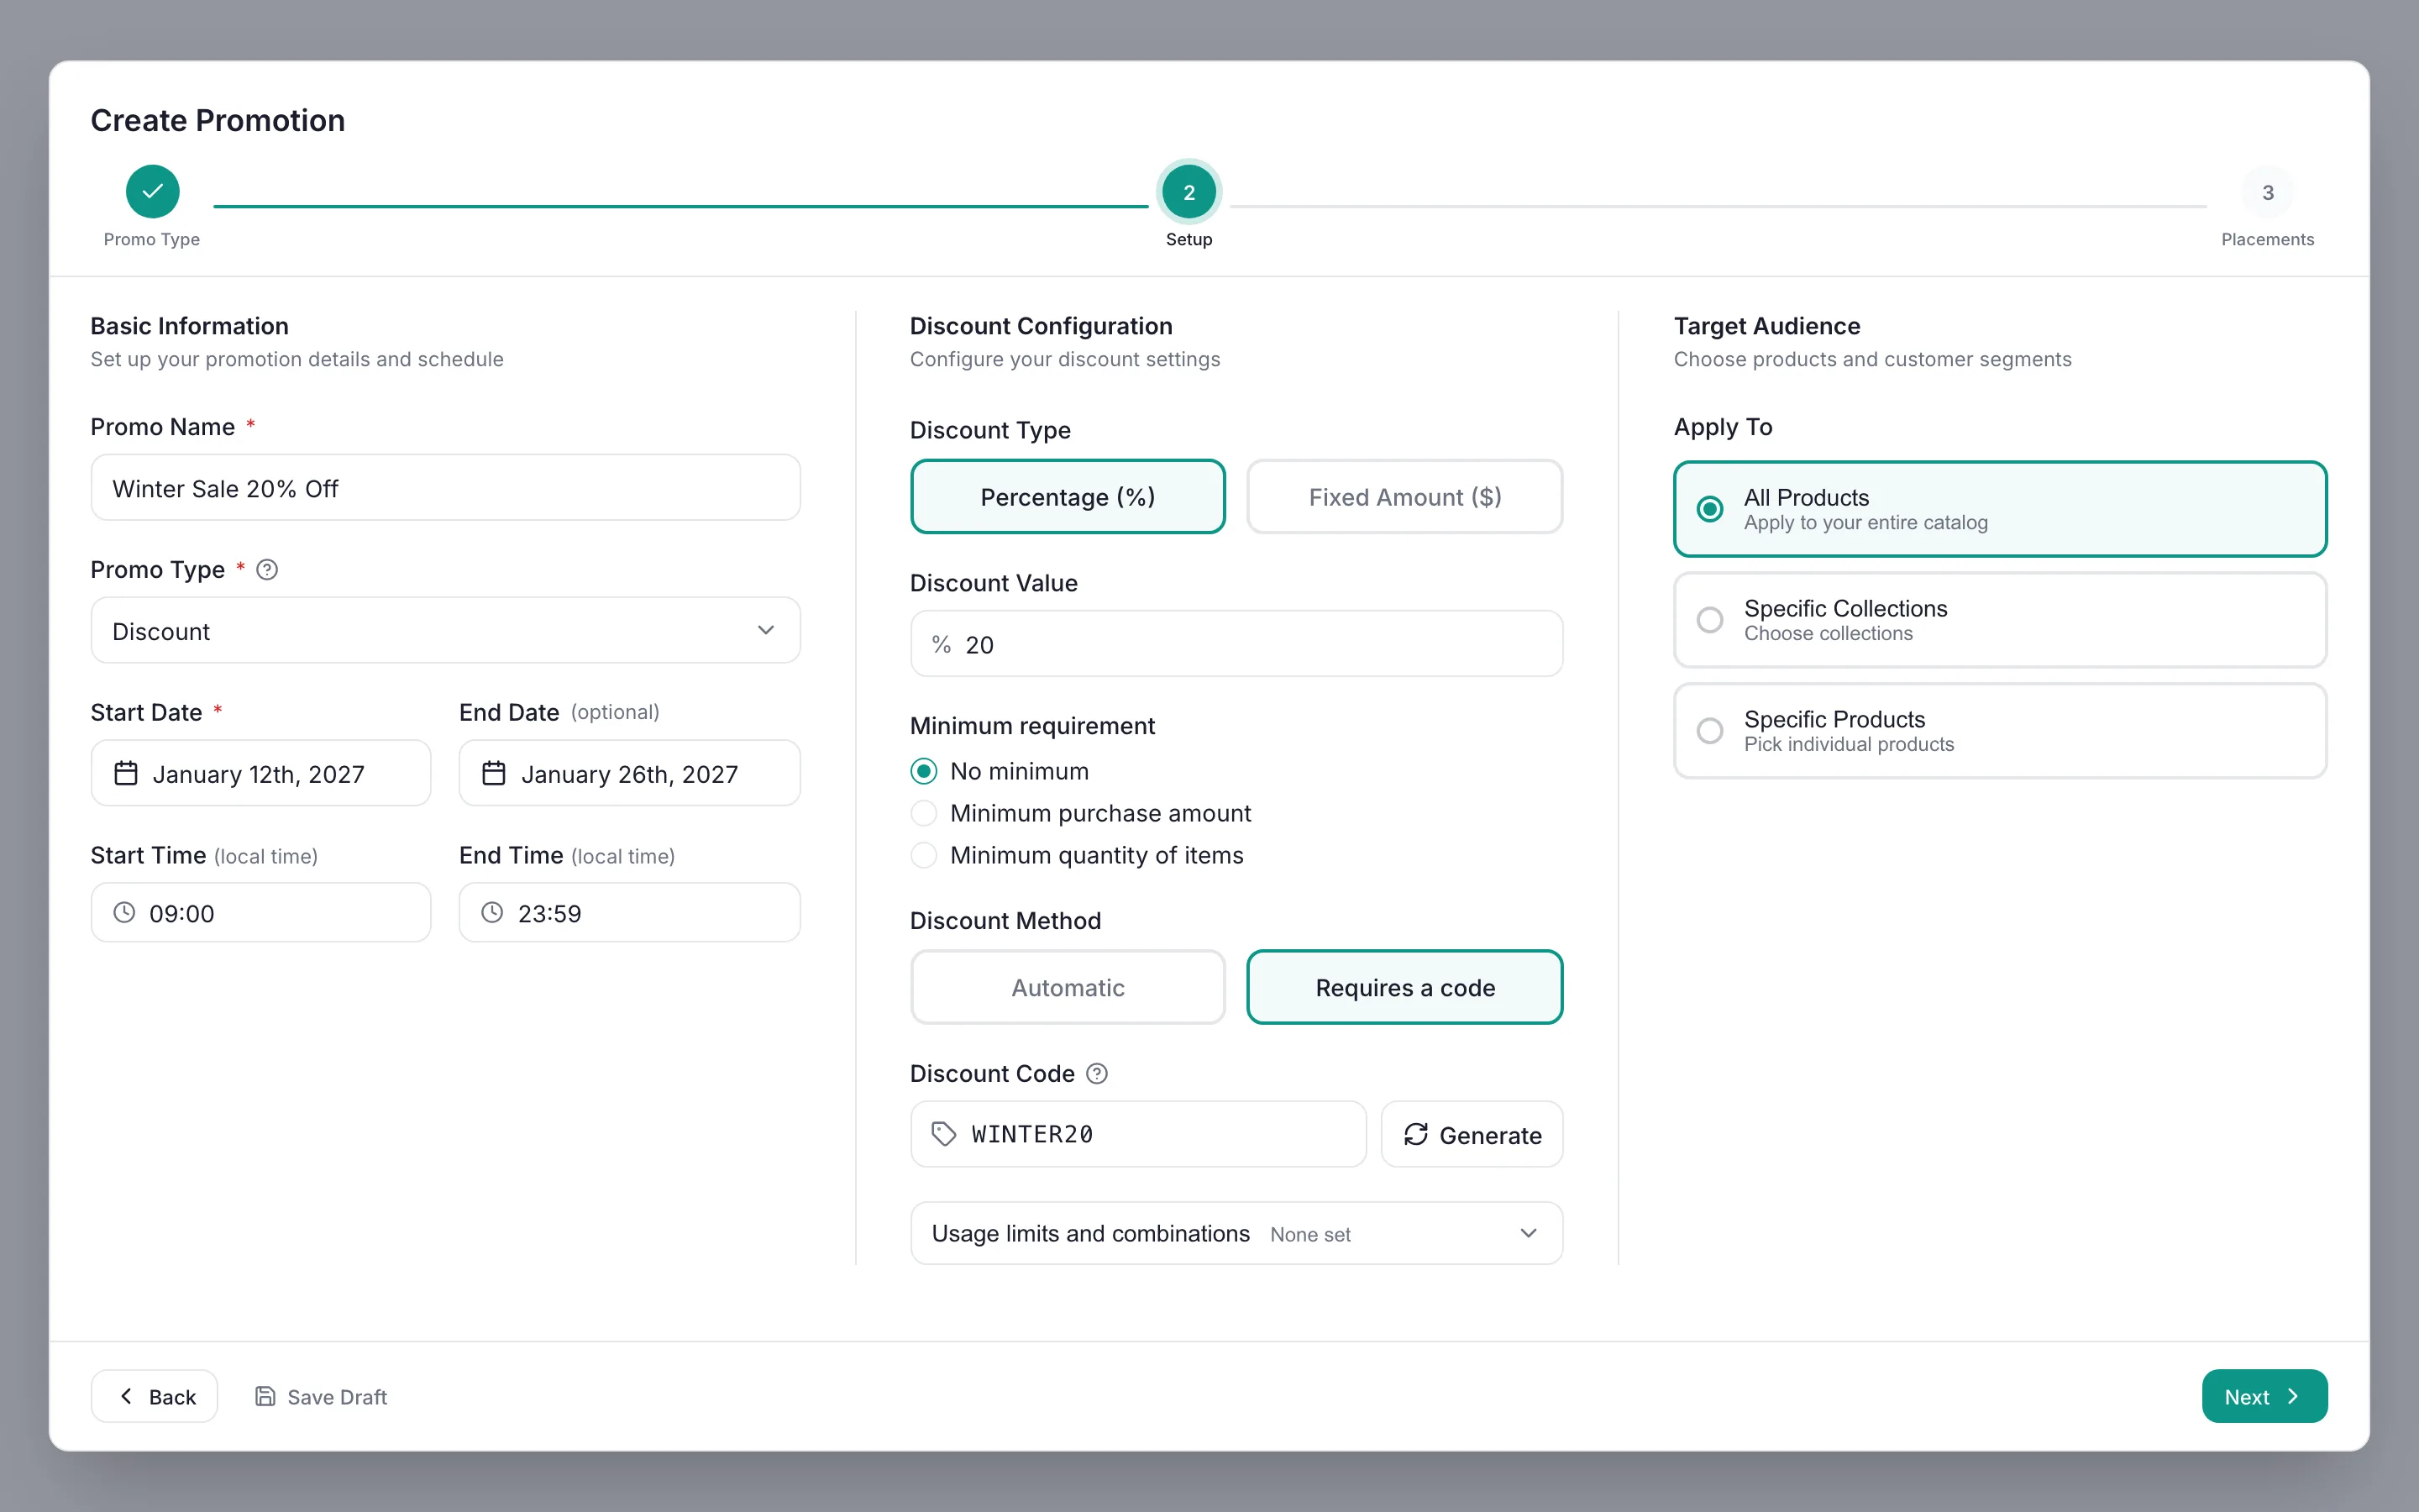Image resolution: width=2419 pixels, height=1512 pixels.
Task: Open the Start Date picker January 12th
Action: [261, 773]
